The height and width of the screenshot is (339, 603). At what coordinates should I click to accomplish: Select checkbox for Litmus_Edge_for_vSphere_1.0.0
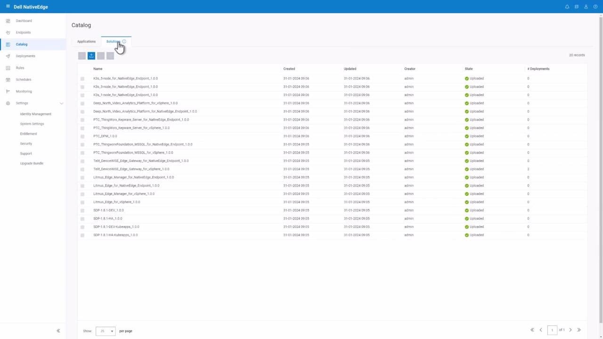coord(82,202)
